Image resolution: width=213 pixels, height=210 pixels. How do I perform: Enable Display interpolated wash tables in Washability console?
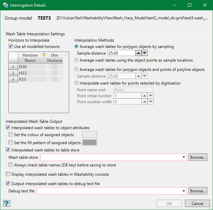[8, 174]
